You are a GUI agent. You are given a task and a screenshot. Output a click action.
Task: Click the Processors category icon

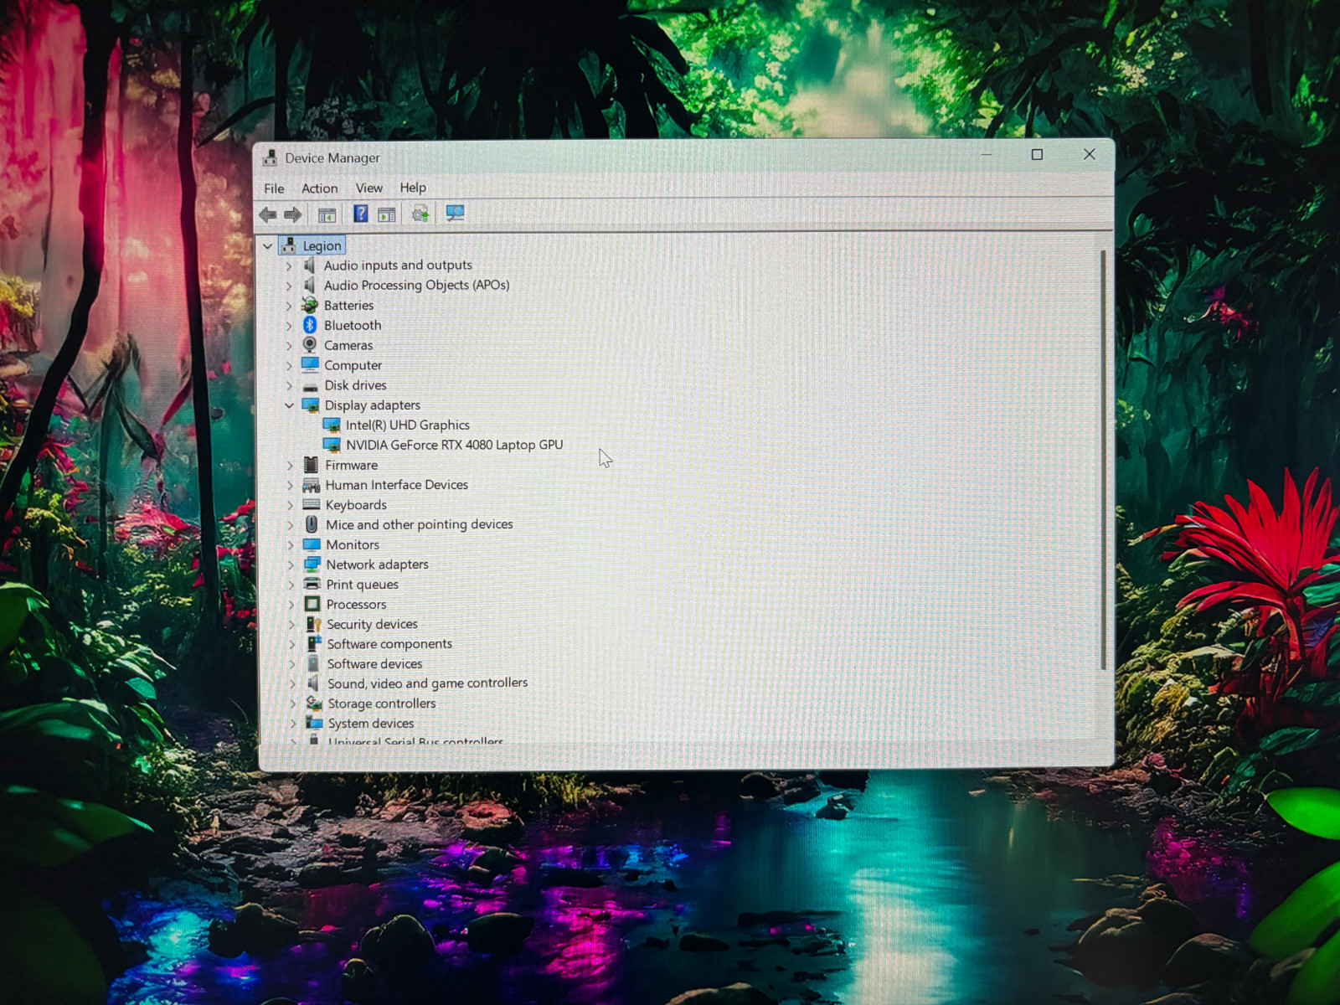tap(312, 604)
